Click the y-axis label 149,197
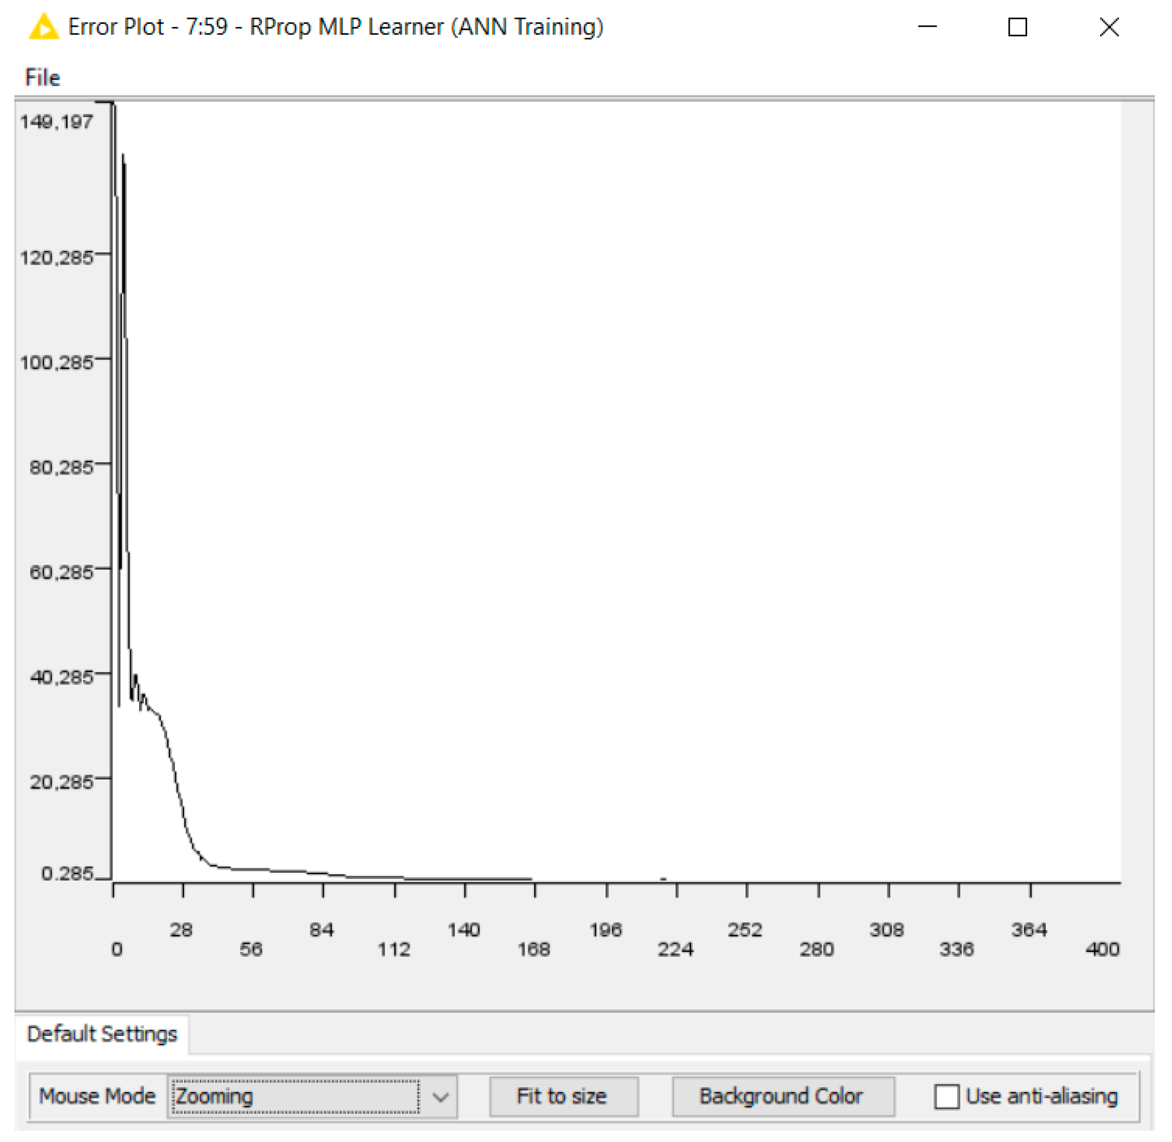Viewport: 1172px width, 1142px height. click(57, 122)
